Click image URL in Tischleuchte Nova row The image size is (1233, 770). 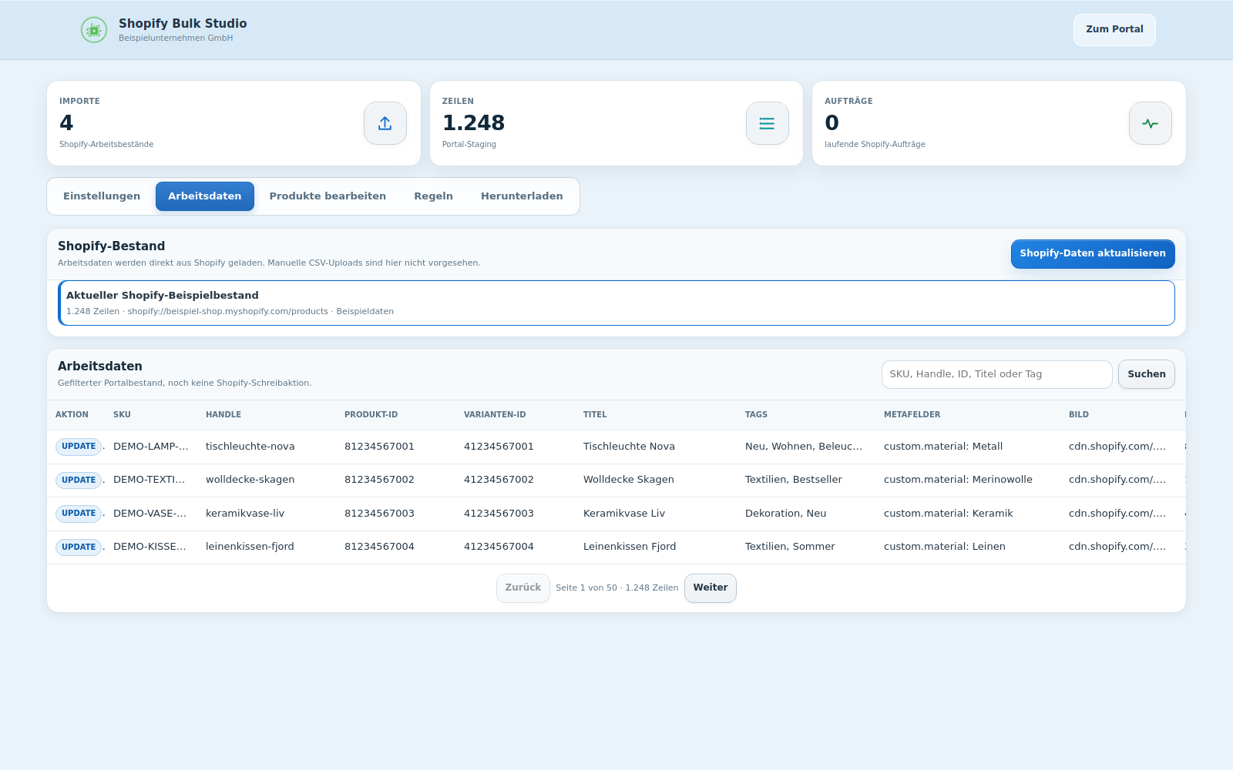[x=1117, y=447]
